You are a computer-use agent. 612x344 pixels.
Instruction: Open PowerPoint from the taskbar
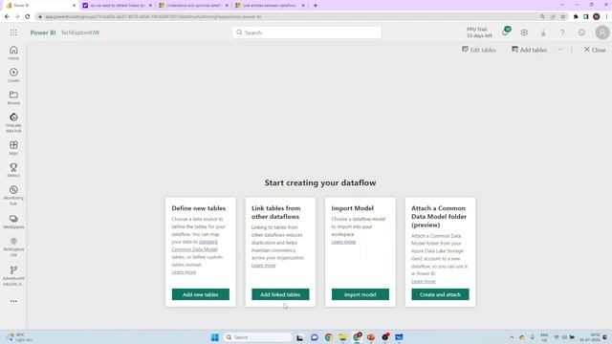[x=371, y=337]
